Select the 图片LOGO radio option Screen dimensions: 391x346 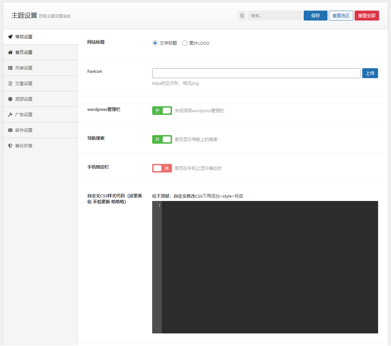185,43
